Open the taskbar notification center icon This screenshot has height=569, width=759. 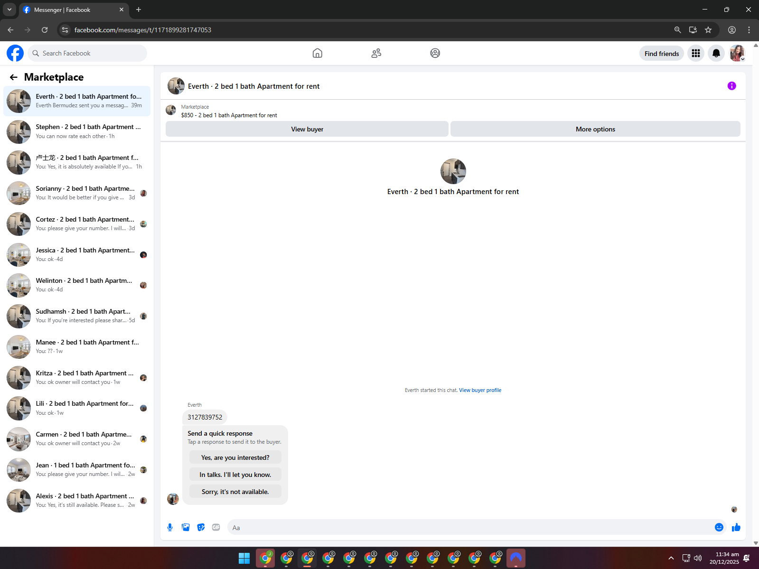pyautogui.click(x=747, y=558)
